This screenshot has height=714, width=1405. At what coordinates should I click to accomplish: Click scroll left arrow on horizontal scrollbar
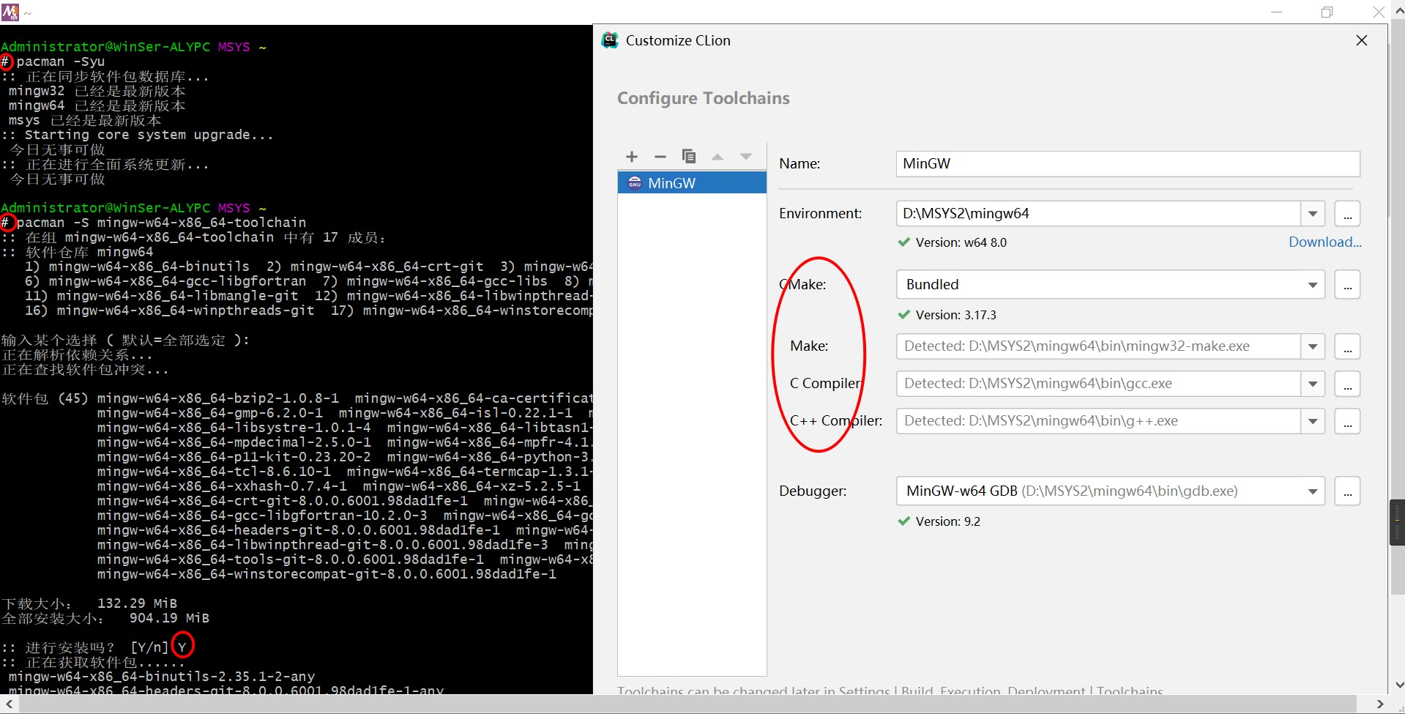tap(10, 704)
